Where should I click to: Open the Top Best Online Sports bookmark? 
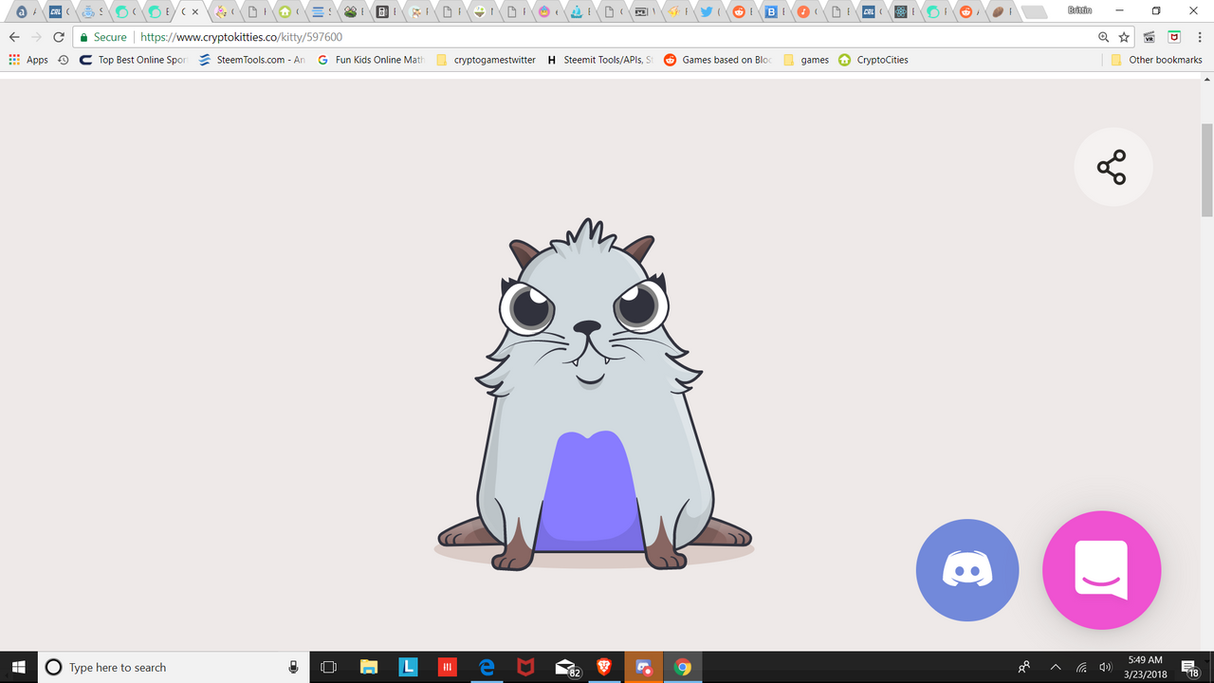[x=134, y=60]
